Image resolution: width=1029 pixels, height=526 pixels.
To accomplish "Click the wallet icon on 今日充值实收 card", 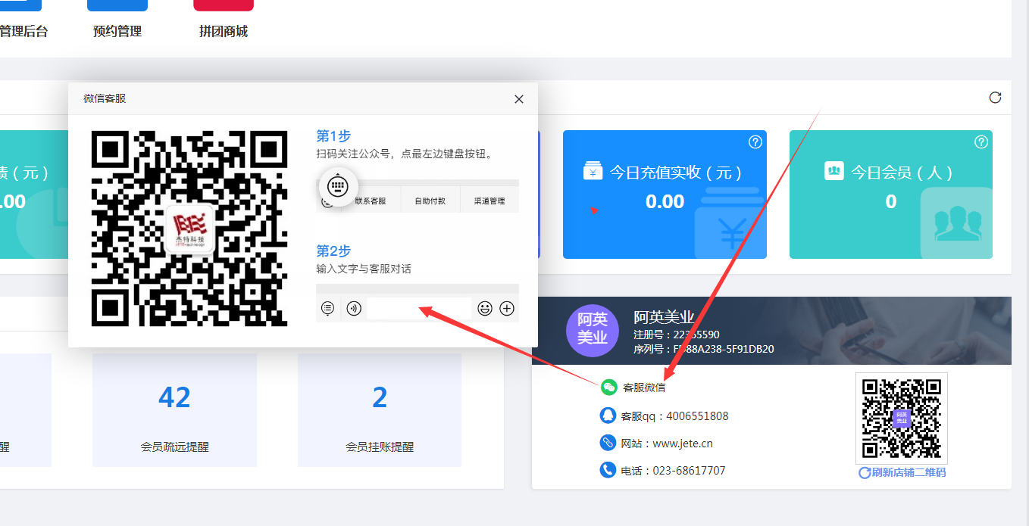I will pos(593,171).
